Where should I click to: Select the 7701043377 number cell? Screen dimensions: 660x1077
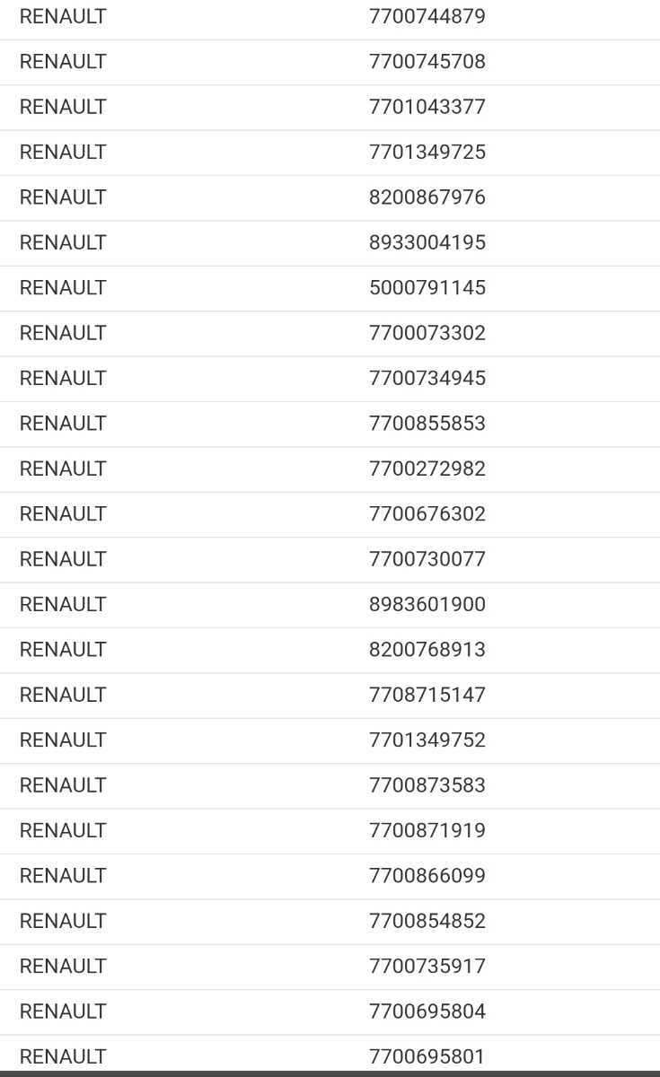[427, 107]
